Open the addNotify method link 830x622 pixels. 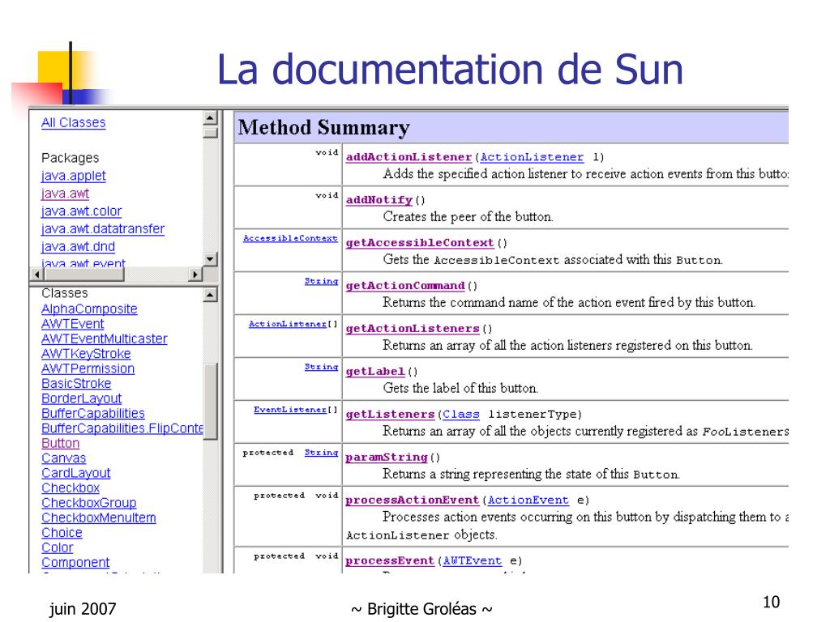(379, 200)
